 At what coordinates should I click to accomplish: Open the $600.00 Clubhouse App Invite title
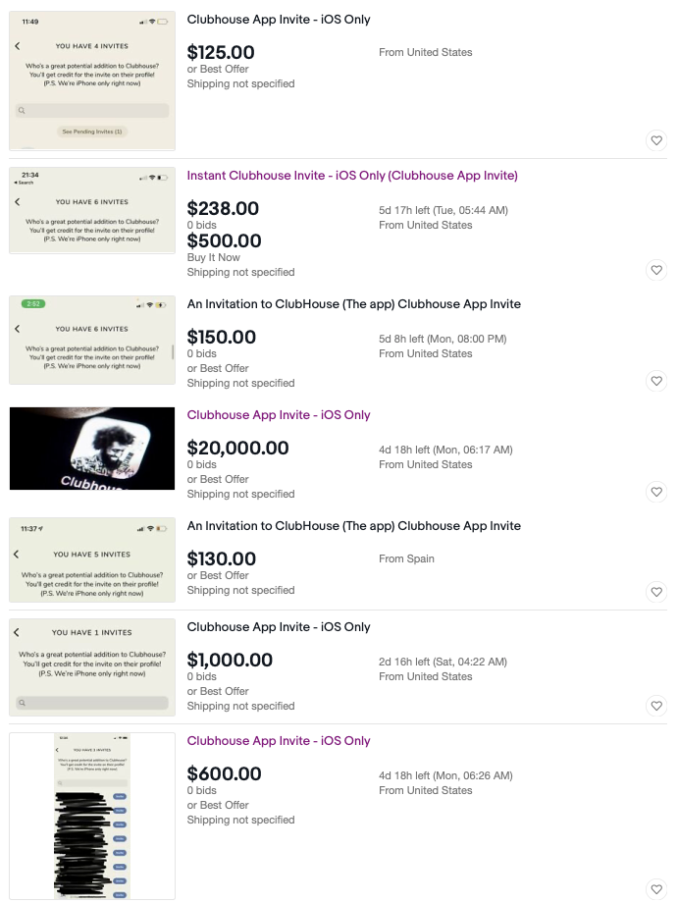279,741
